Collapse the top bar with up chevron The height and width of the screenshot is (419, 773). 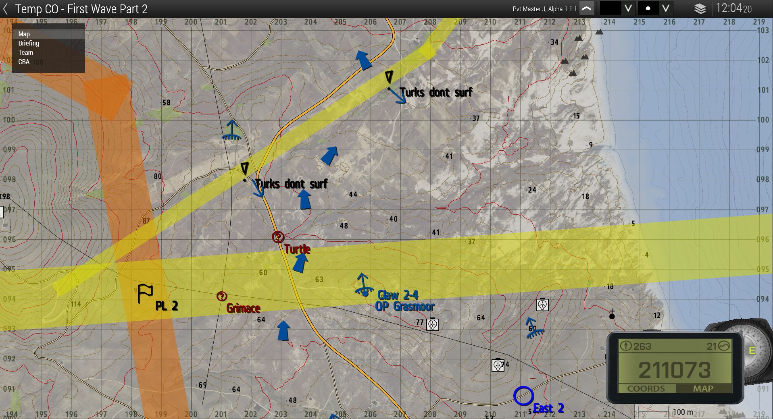(587, 8)
